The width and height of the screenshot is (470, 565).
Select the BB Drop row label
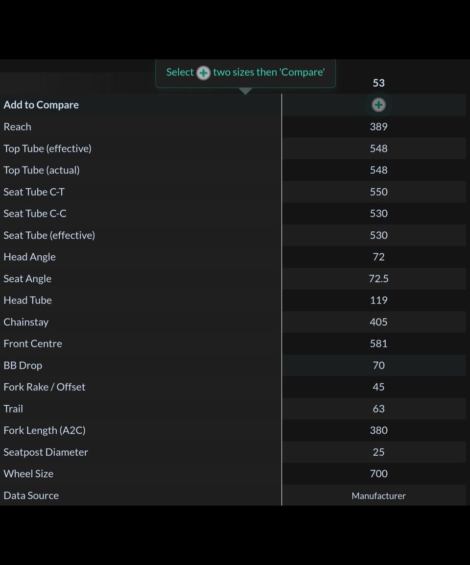pos(23,365)
